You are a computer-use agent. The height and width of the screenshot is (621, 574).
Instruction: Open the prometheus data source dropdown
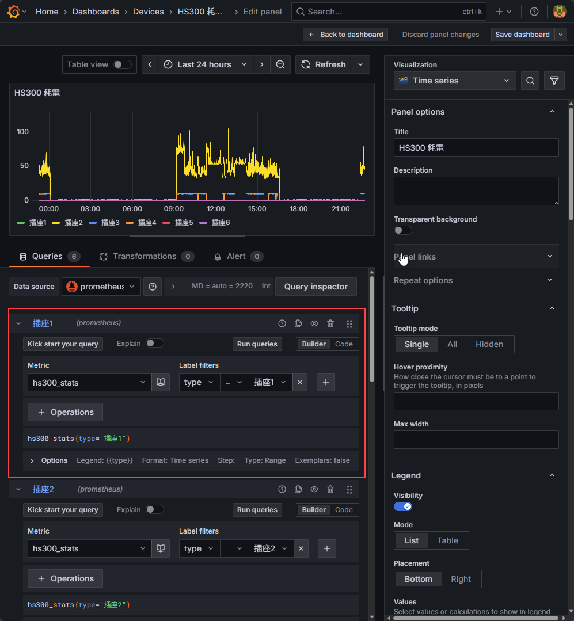pos(101,287)
